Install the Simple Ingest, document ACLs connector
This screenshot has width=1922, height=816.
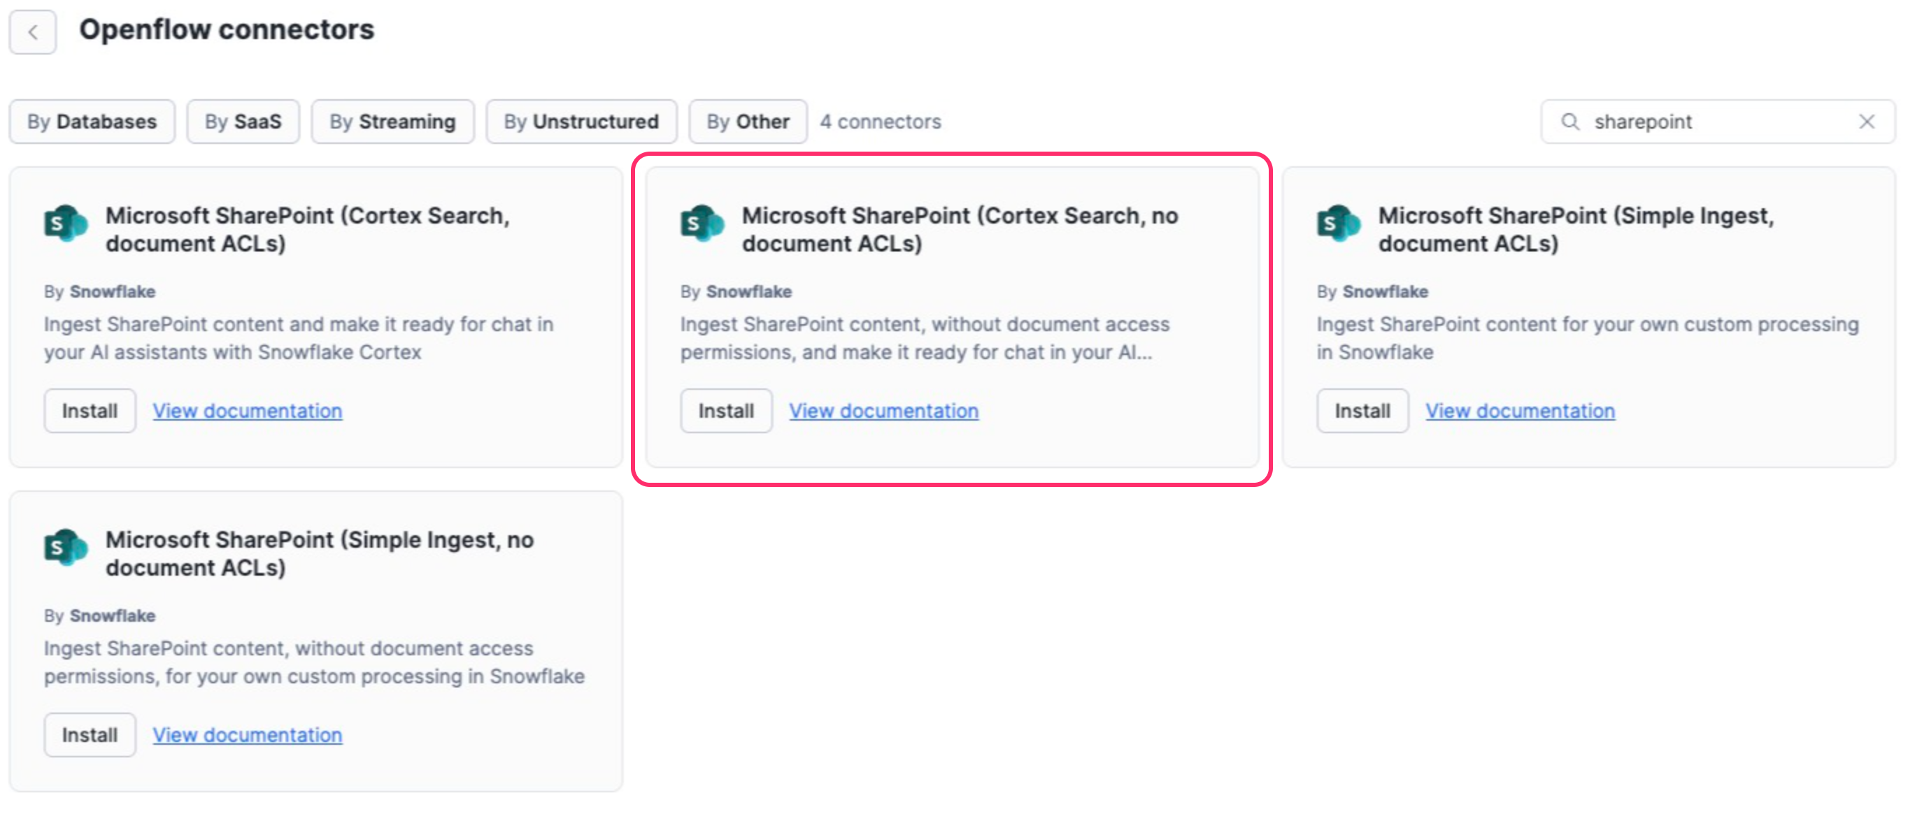point(1362,410)
